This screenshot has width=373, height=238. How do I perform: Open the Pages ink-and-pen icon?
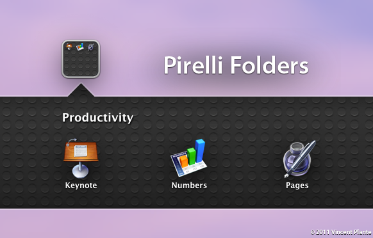(x=299, y=159)
